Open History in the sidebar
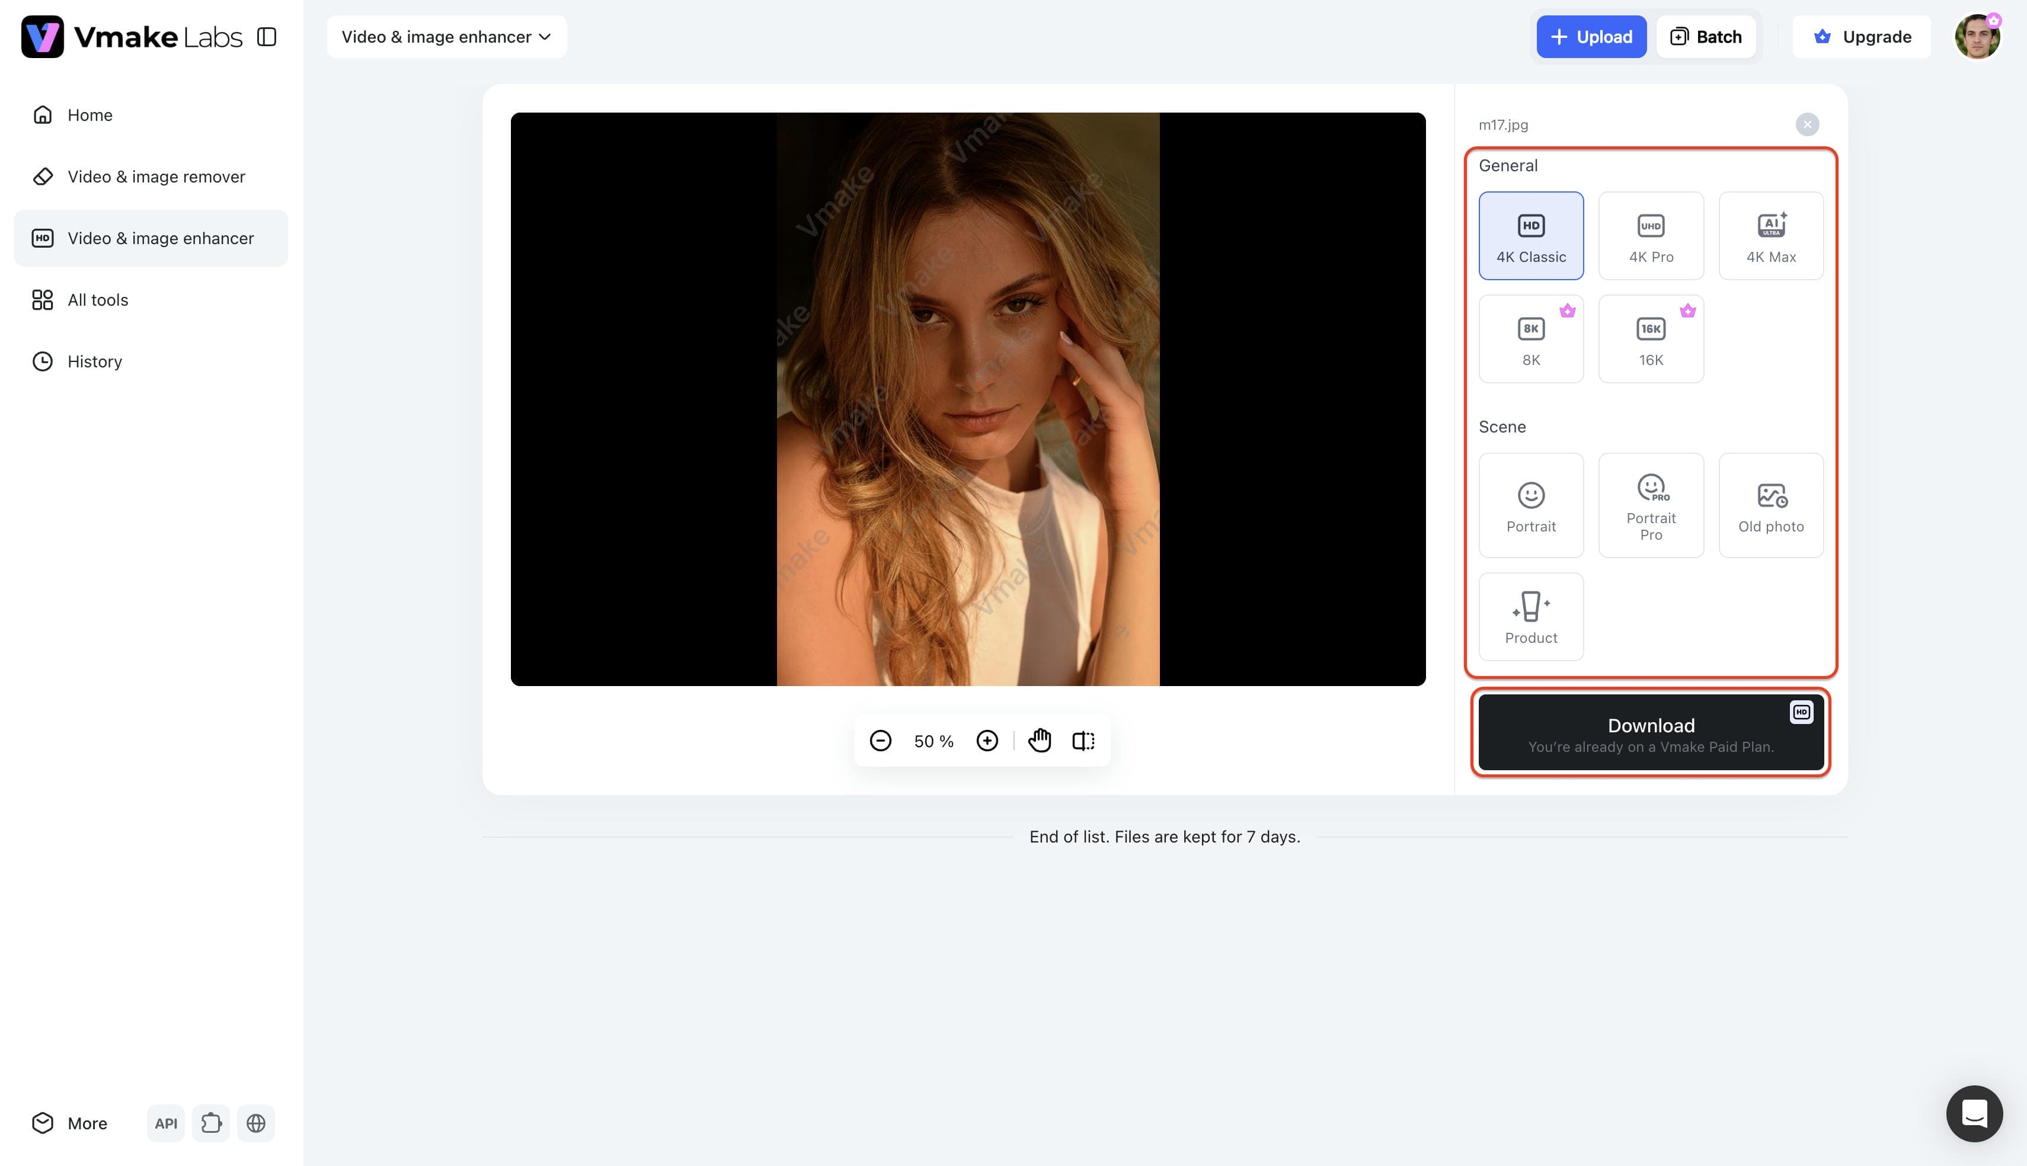This screenshot has width=2027, height=1166. pos(151,361)
